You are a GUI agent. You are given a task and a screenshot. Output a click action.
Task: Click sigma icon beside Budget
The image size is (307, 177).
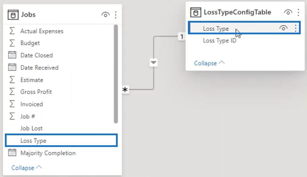point(12,43)
